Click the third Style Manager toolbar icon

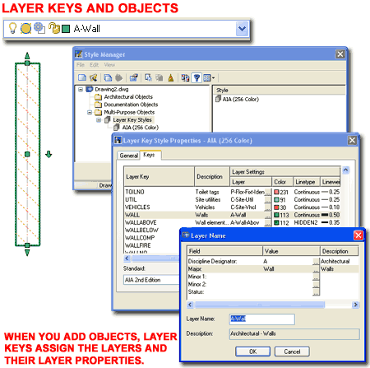click(x=108, y=78)
